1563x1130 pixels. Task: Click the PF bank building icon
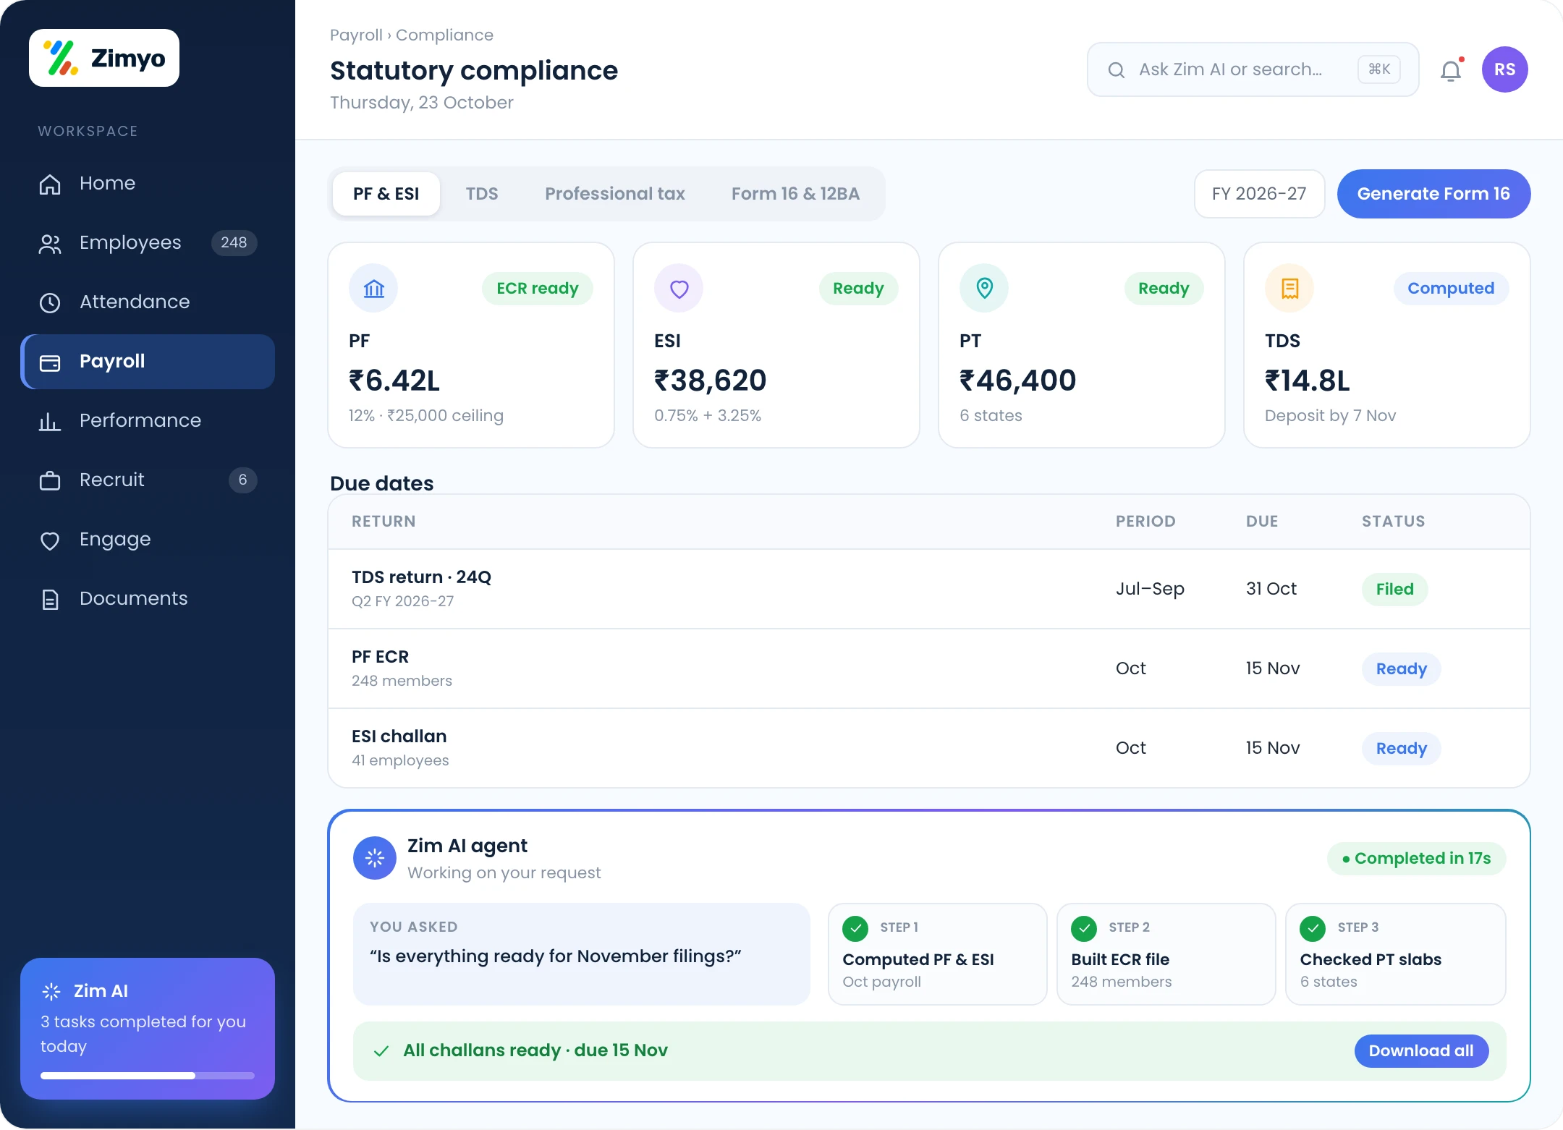pyautogui.click(x=373, y=288)
